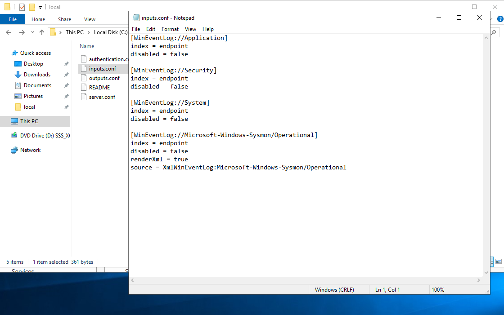Click 100% zoom status indicator
Viewport: 504px width, 315px height.
(x=438, y=290)
